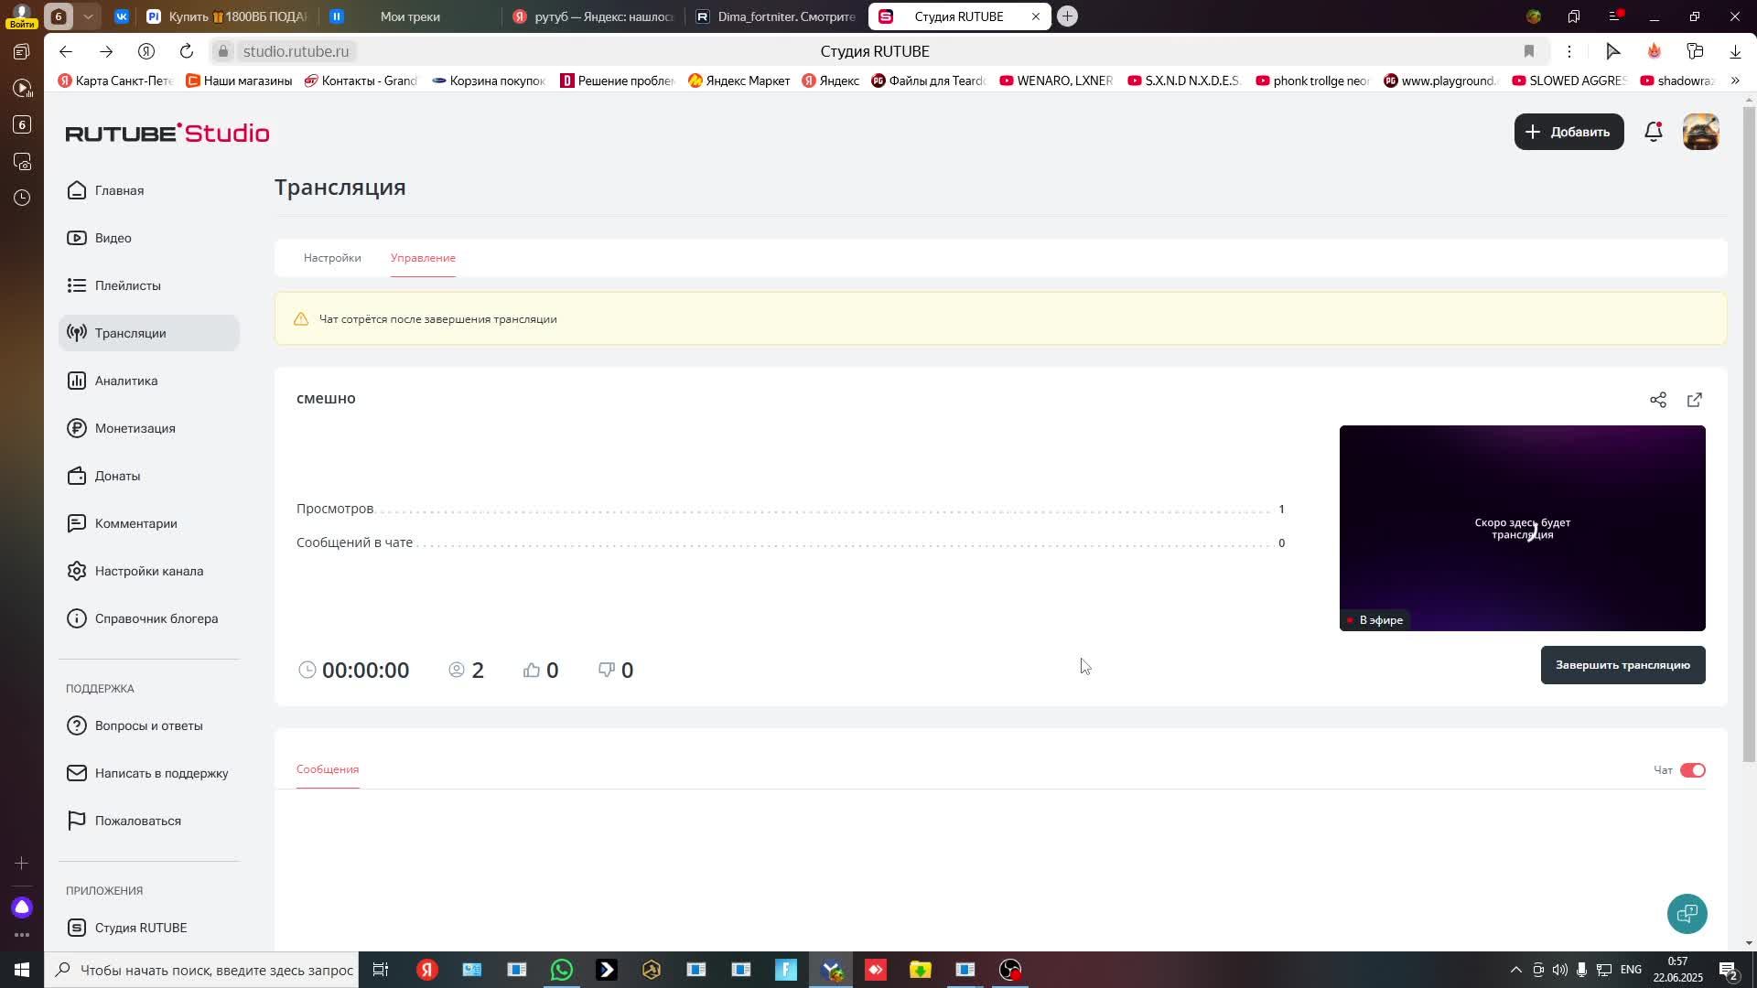Open a new browser tab
Screen dimensions: 1757x988
(x=1067, y=16)
